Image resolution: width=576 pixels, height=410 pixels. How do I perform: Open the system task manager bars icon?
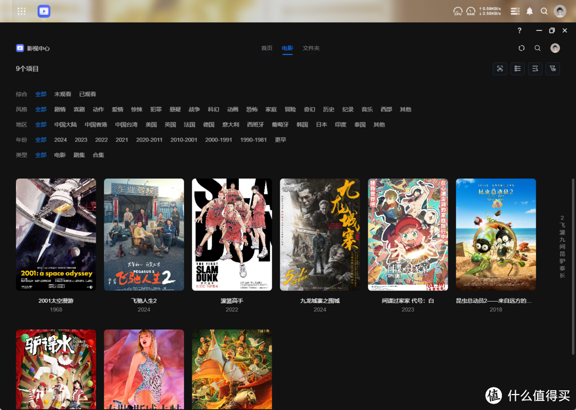515,11
